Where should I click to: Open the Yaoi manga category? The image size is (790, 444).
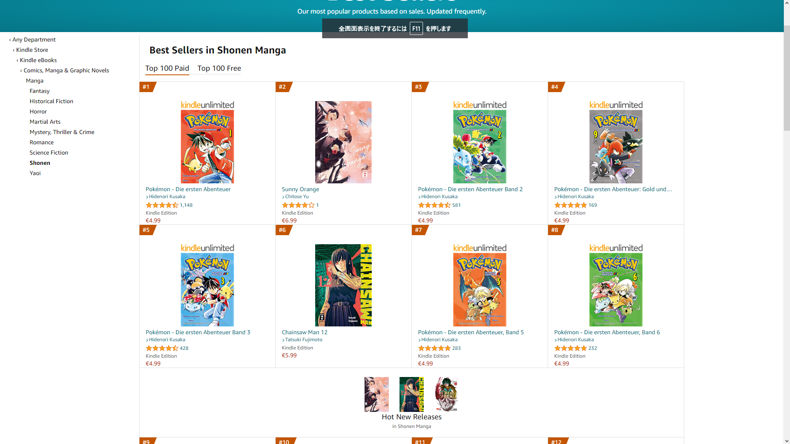[x=35, y=173]
